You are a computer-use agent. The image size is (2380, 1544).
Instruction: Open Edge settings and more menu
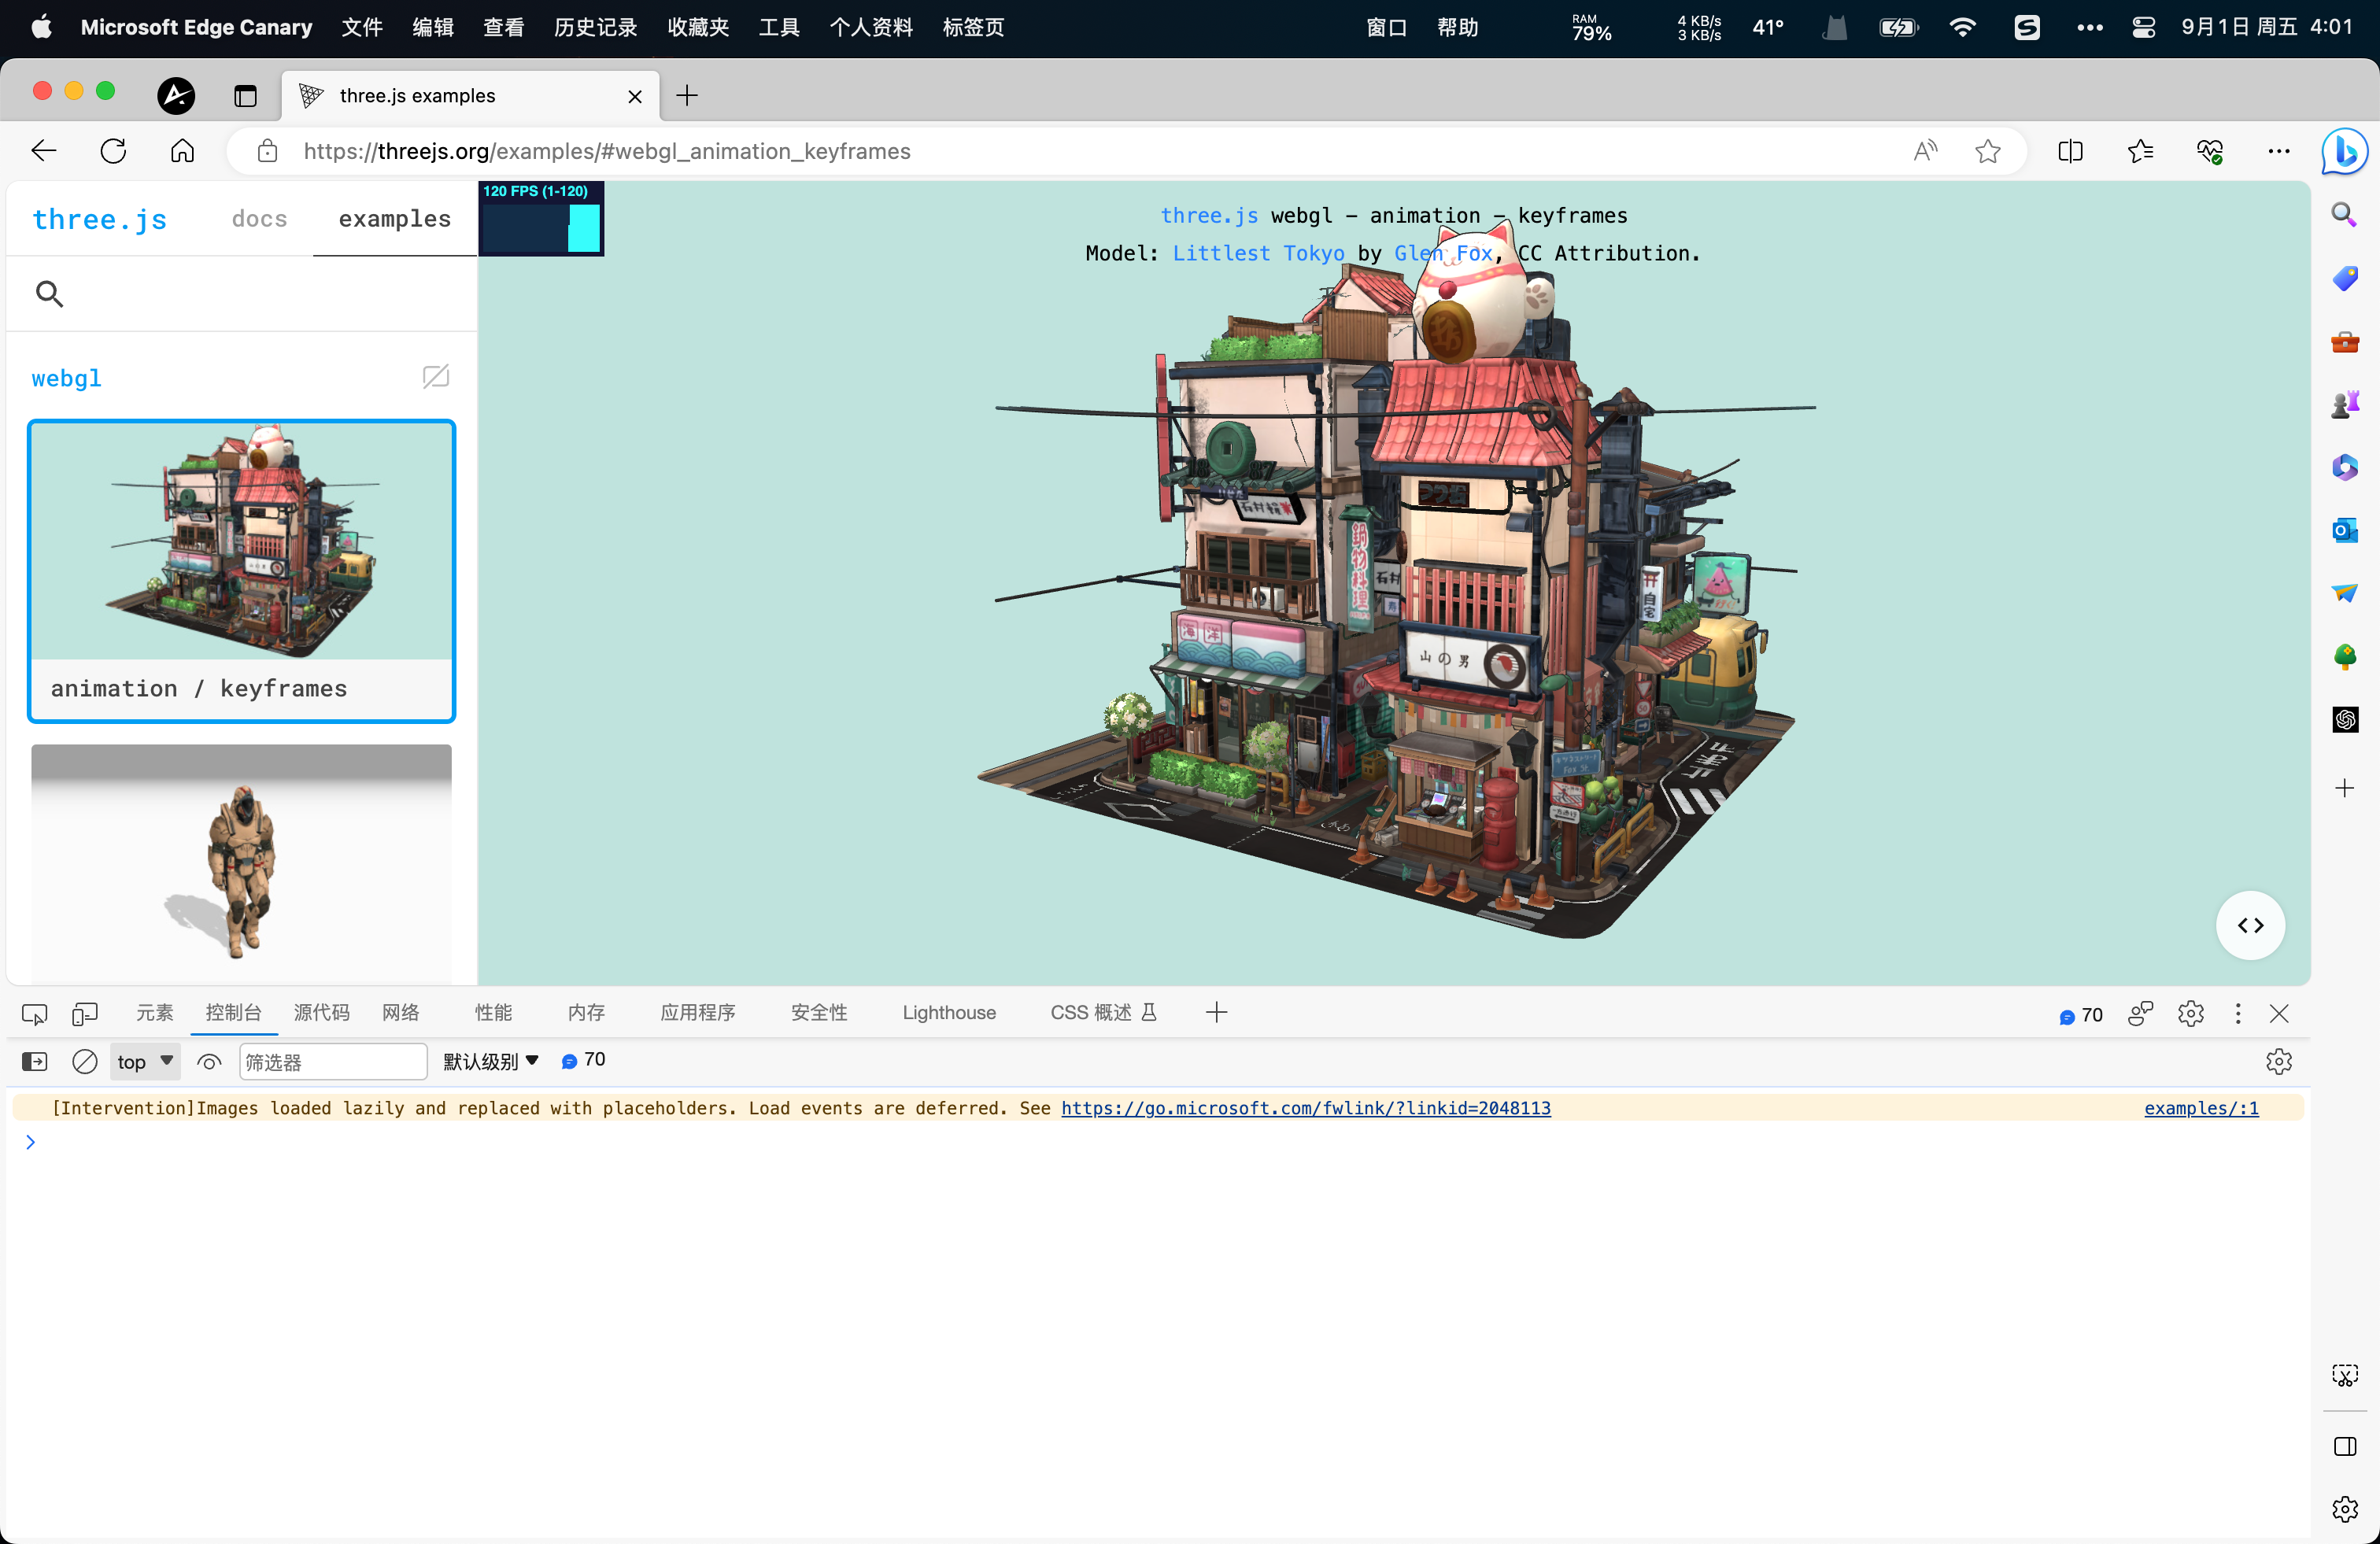(2279, 151)
